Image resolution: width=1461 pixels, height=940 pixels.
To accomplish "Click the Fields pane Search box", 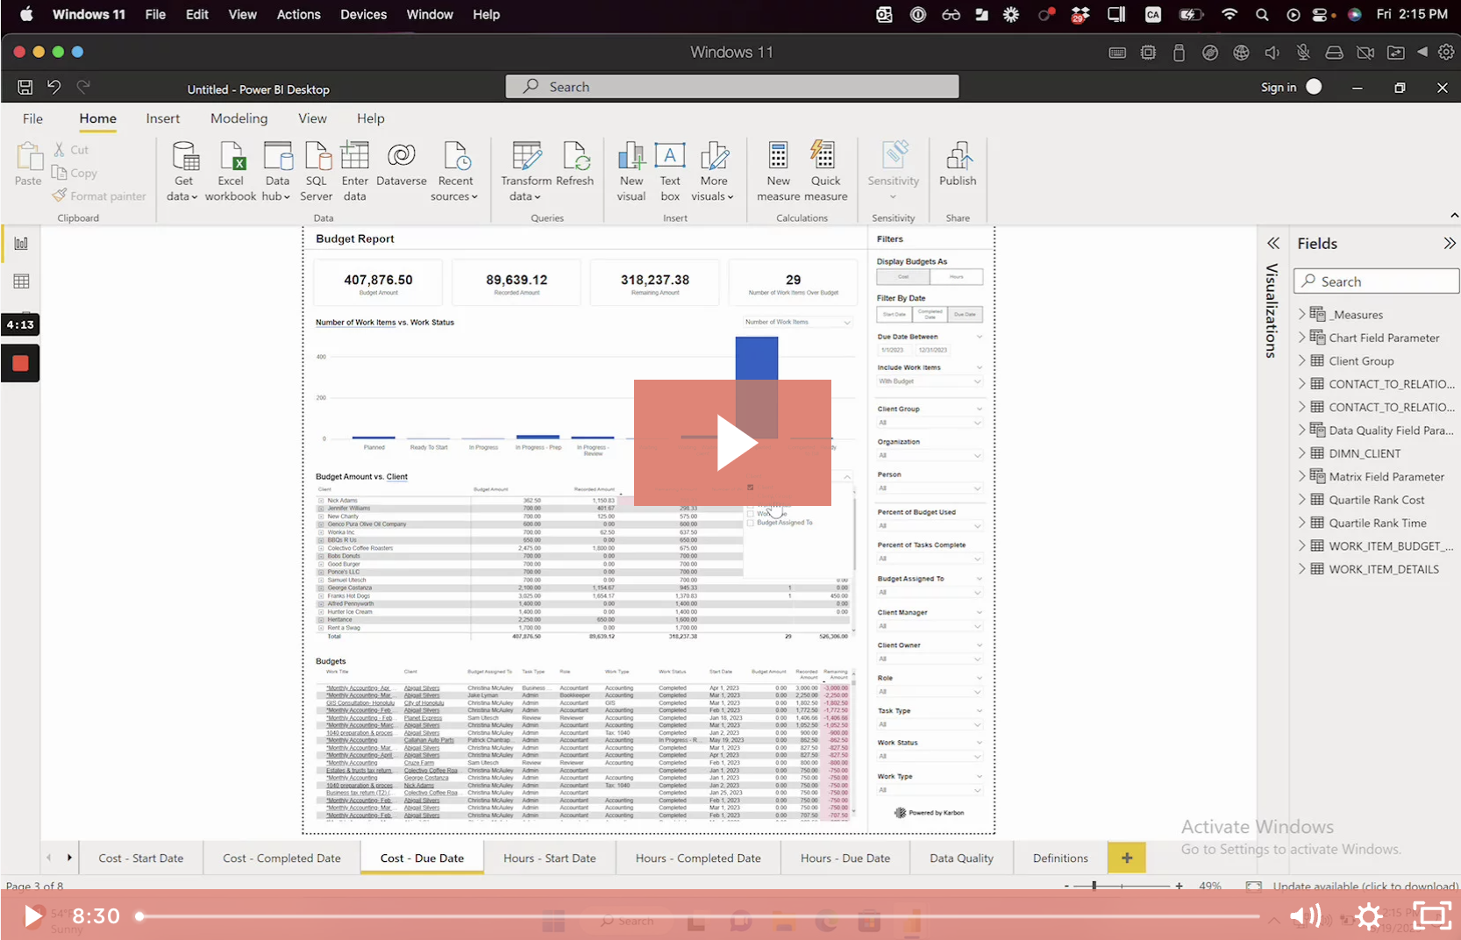I will [x=1376, y=281].
